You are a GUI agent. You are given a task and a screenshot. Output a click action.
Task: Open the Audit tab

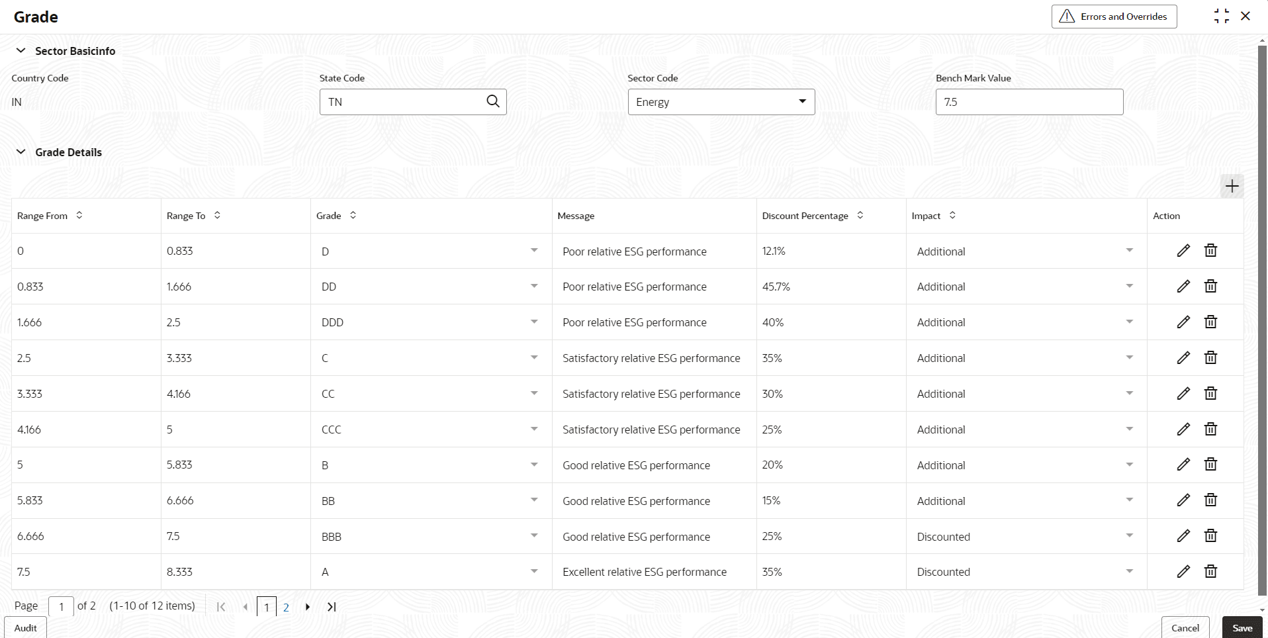26,628
